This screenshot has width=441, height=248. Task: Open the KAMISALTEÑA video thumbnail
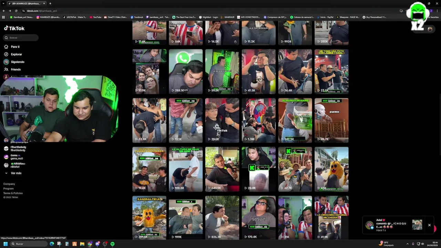[149, 218]
